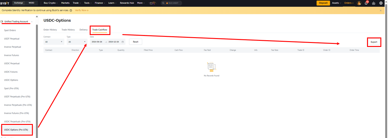Open Inverse Perpetuals (Pre-UTA) in sidebar
388x138 pixels.
[x=18, y=105]
